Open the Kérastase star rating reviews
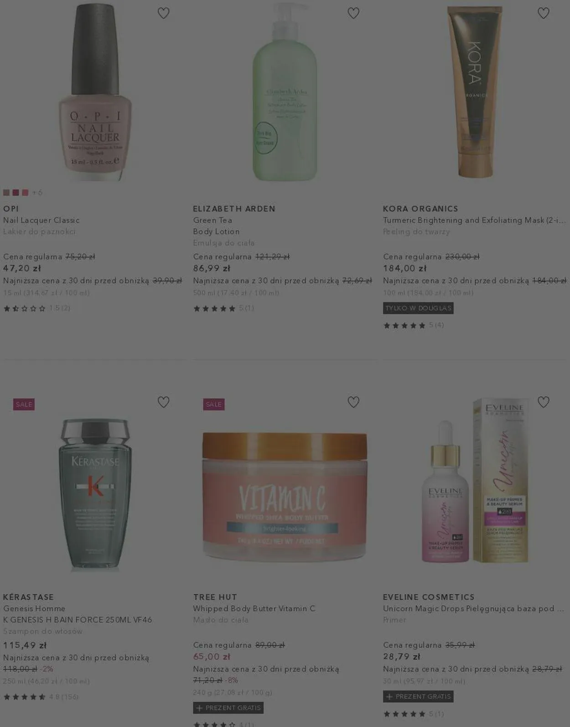Image resolution: width=570 pixels, height=727 pixels. coord(41,696)
